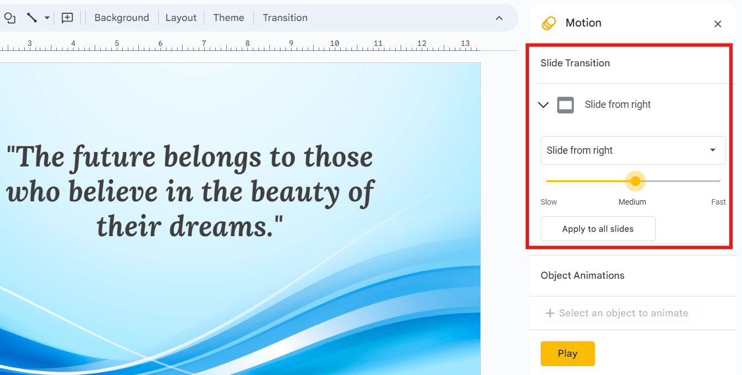This screenshot has width=742, height=375.
Task: Open the Layout options
Action: click(x=181, y=18)
